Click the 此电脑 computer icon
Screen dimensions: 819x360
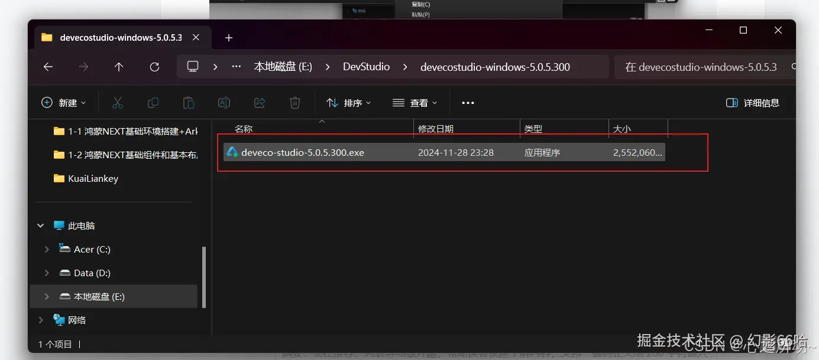click(x=59, y=225)
